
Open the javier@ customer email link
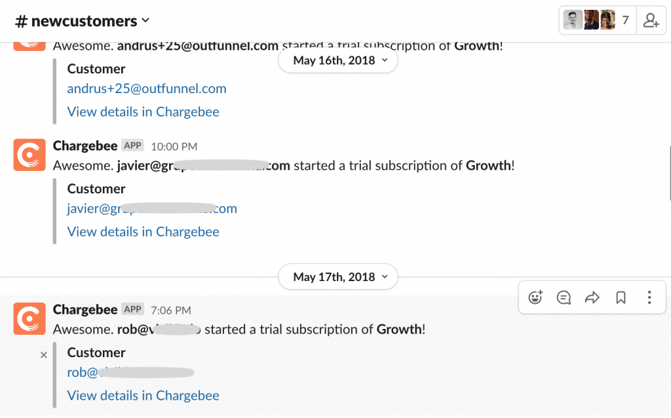[x=152, y=208]
